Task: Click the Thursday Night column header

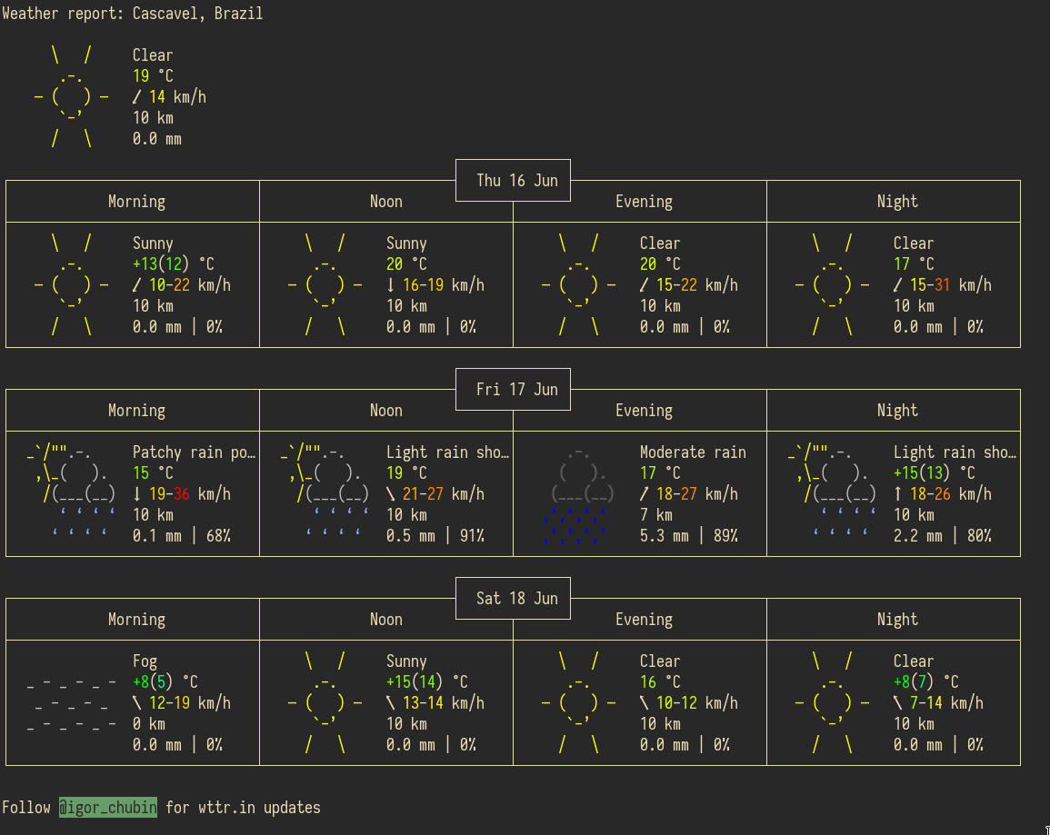Action: [x=897, y=202]
